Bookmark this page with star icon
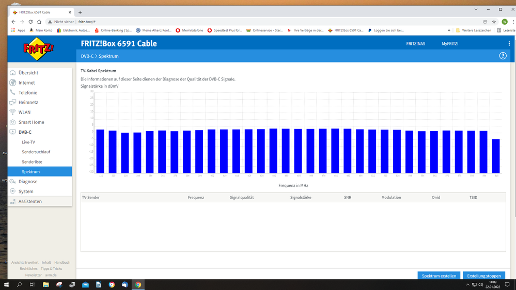 pyautogui.click(x=494, y=22)
